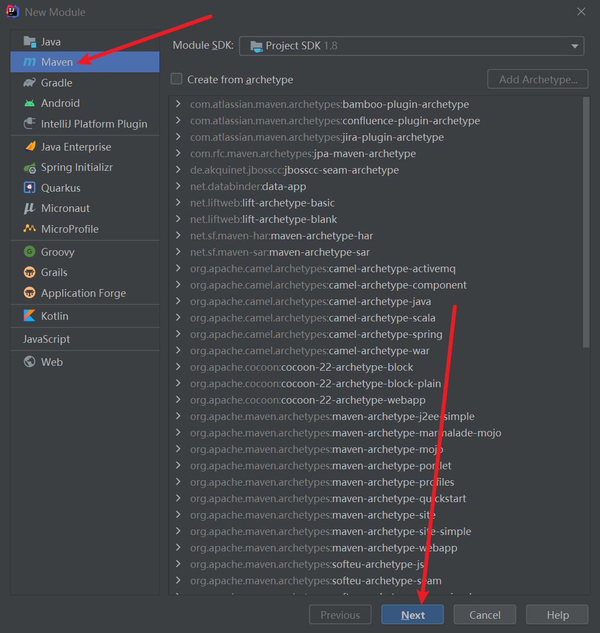
Task: Select maven-archetype-har row
Action: click(x=376, y=236)
